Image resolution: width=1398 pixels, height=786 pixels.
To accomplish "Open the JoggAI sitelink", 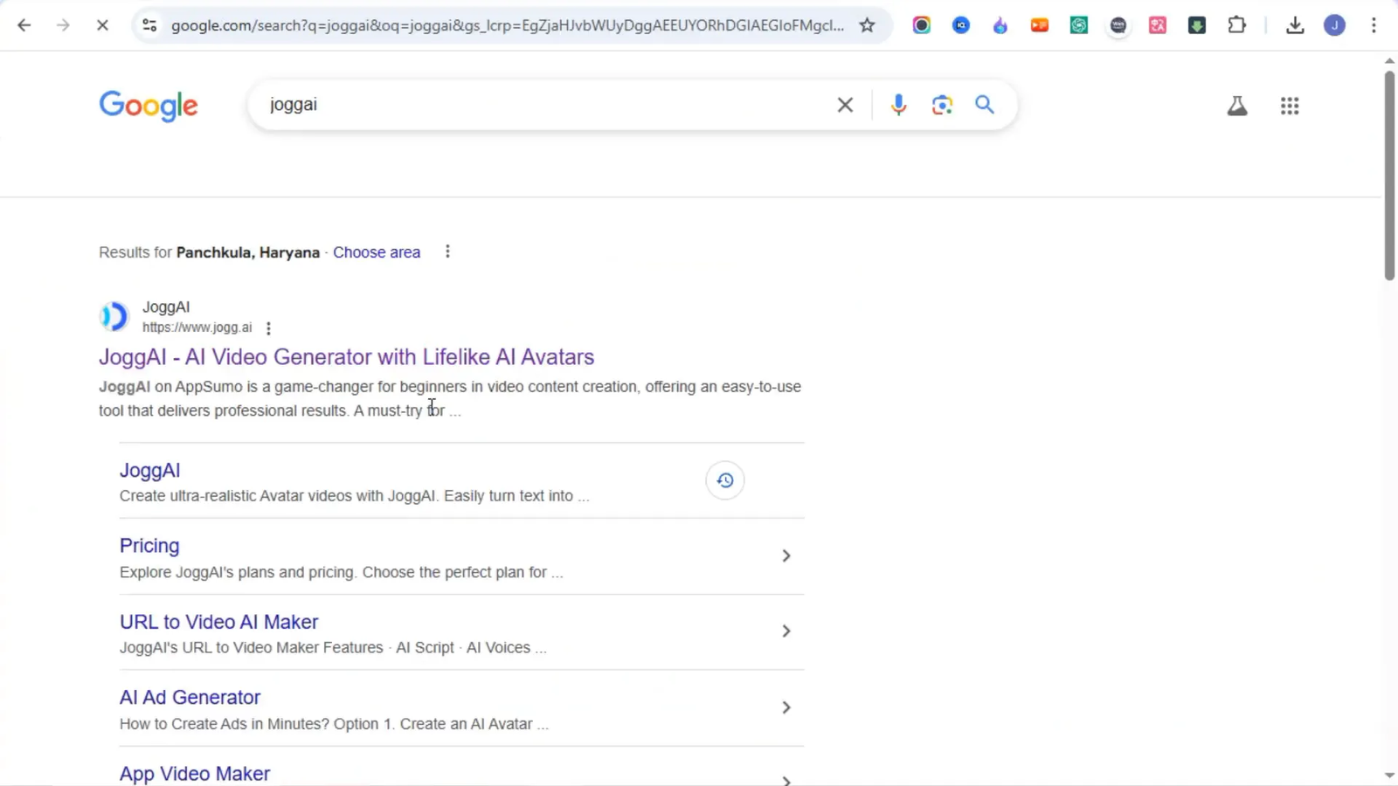I will pyautogui.click(x=149, y=471).
